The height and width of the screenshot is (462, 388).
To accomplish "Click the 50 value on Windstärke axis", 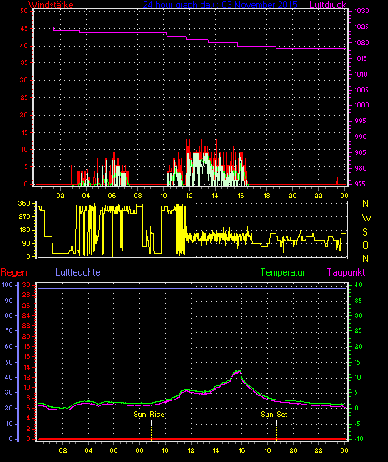I will coord(24,11).
